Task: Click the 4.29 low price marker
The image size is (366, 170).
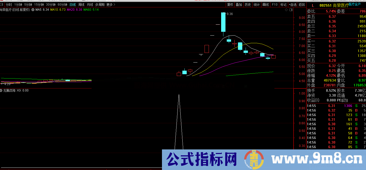Action: pos(7,84)
